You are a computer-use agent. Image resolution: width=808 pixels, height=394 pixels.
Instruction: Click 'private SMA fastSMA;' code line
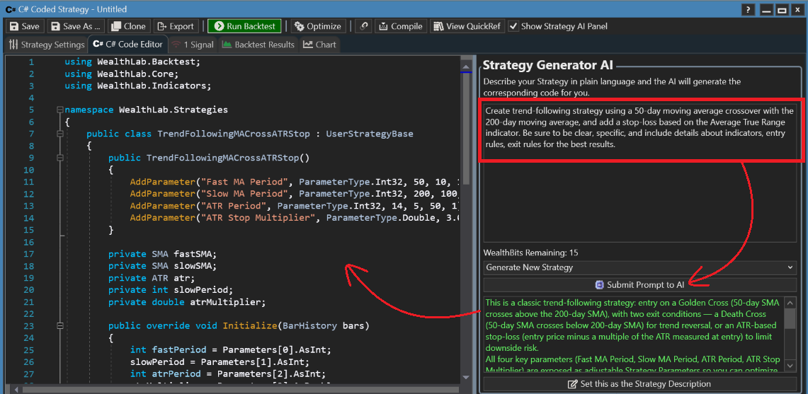(x=163, y=254)
